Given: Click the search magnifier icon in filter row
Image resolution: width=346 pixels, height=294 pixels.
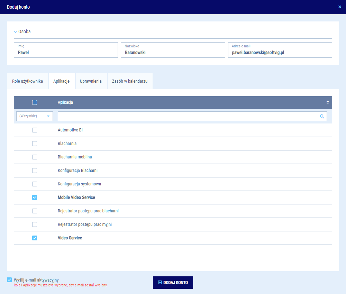Looking at the screenshot, I should pos(322,117).
